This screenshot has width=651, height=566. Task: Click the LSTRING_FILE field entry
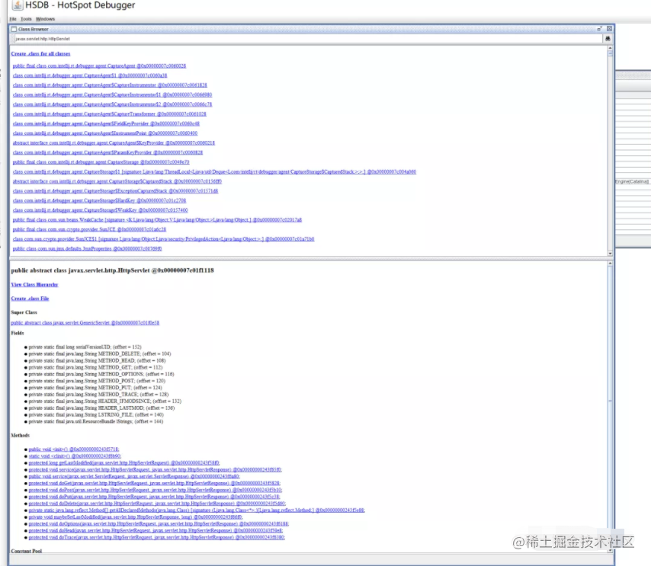[x=96, y=414]
